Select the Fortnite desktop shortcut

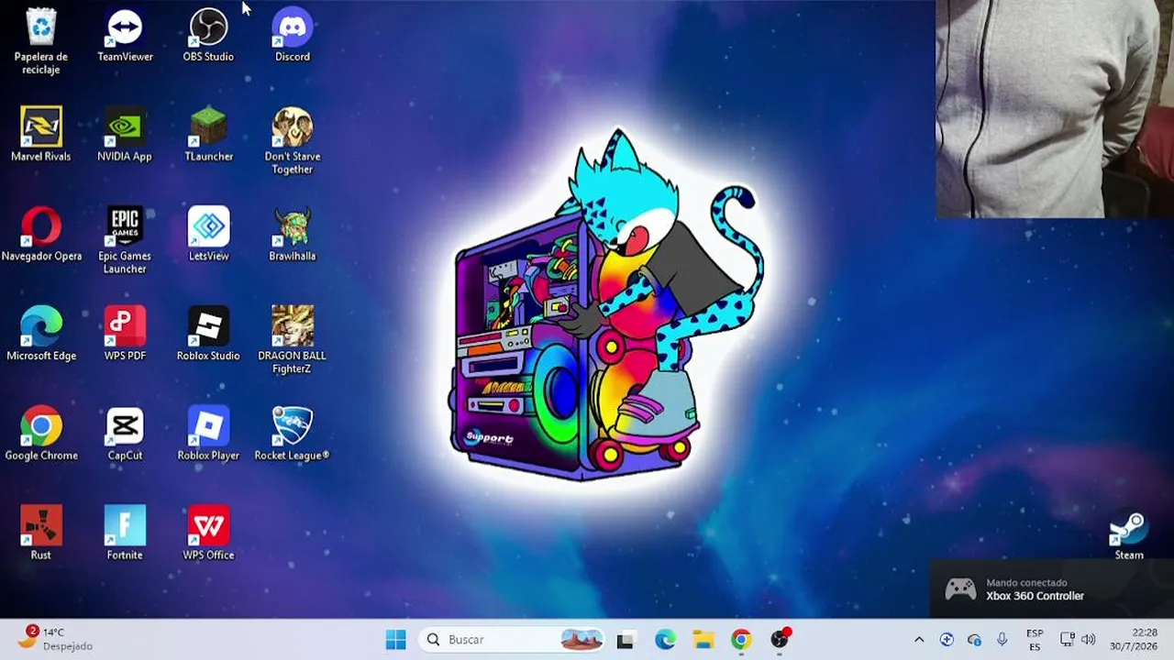coord(125,533)
